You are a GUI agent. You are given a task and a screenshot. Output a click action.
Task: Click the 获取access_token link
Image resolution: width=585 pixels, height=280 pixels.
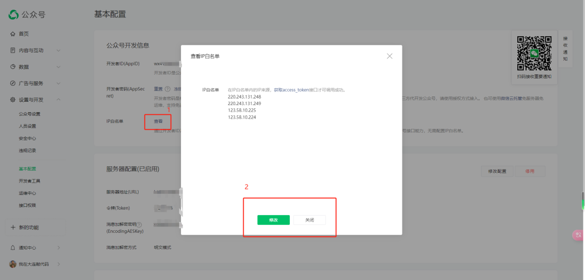(291, 90)
